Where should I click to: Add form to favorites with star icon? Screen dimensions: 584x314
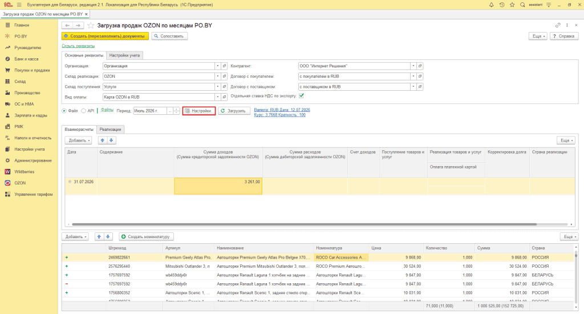tap(91, 25)
